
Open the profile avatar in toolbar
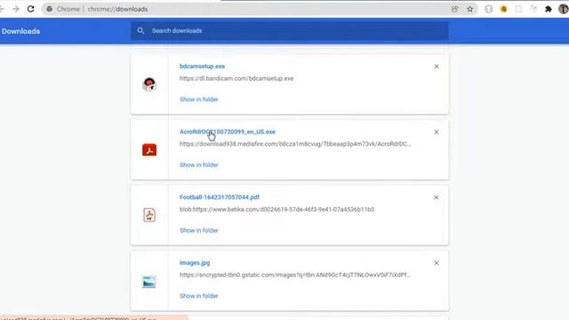click(x=564, y=9)
